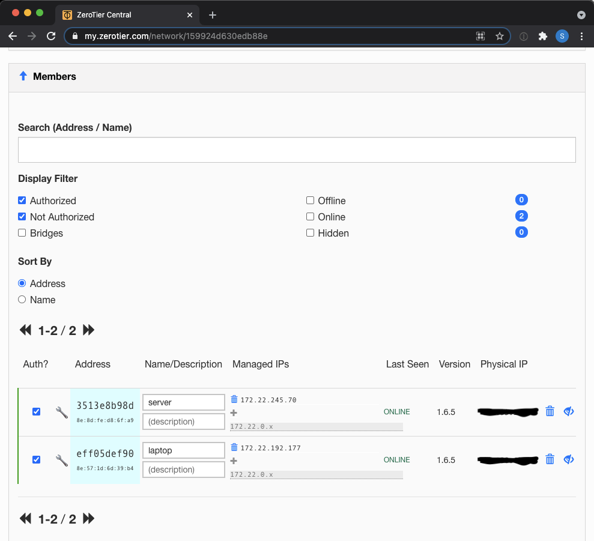594x541 pixels.
Task: Go to previous page using top pager arrow
Action: click(25, 330)
